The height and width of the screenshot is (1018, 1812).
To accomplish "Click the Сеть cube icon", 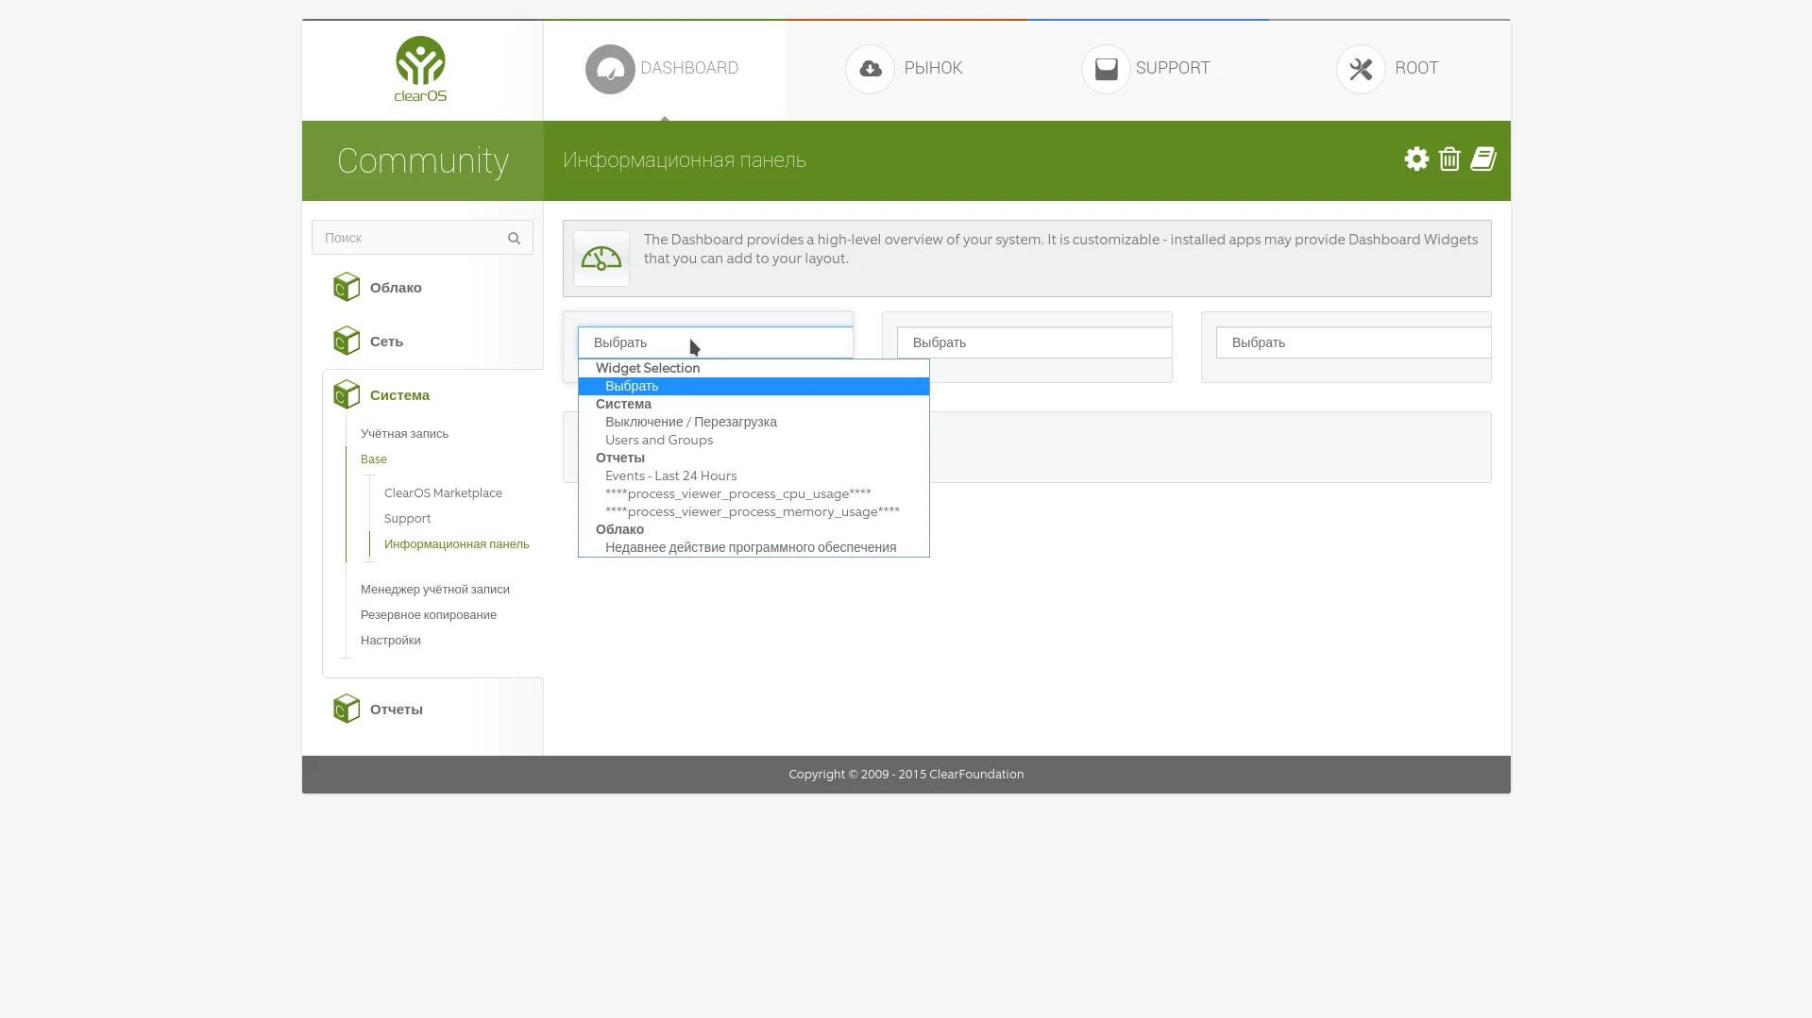I will click(347, 341).
